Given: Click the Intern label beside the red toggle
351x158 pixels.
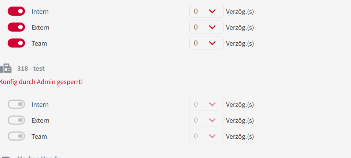Looking at the screenshot, I should click(40, 12).
